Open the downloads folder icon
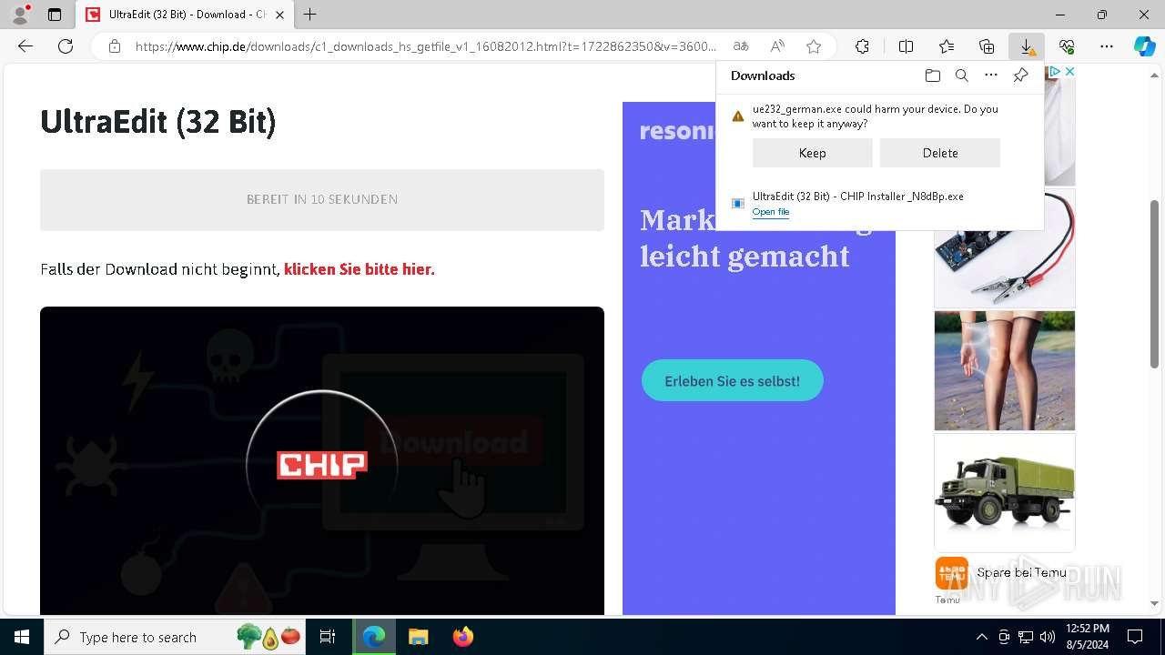 click(x=932, y=76)
